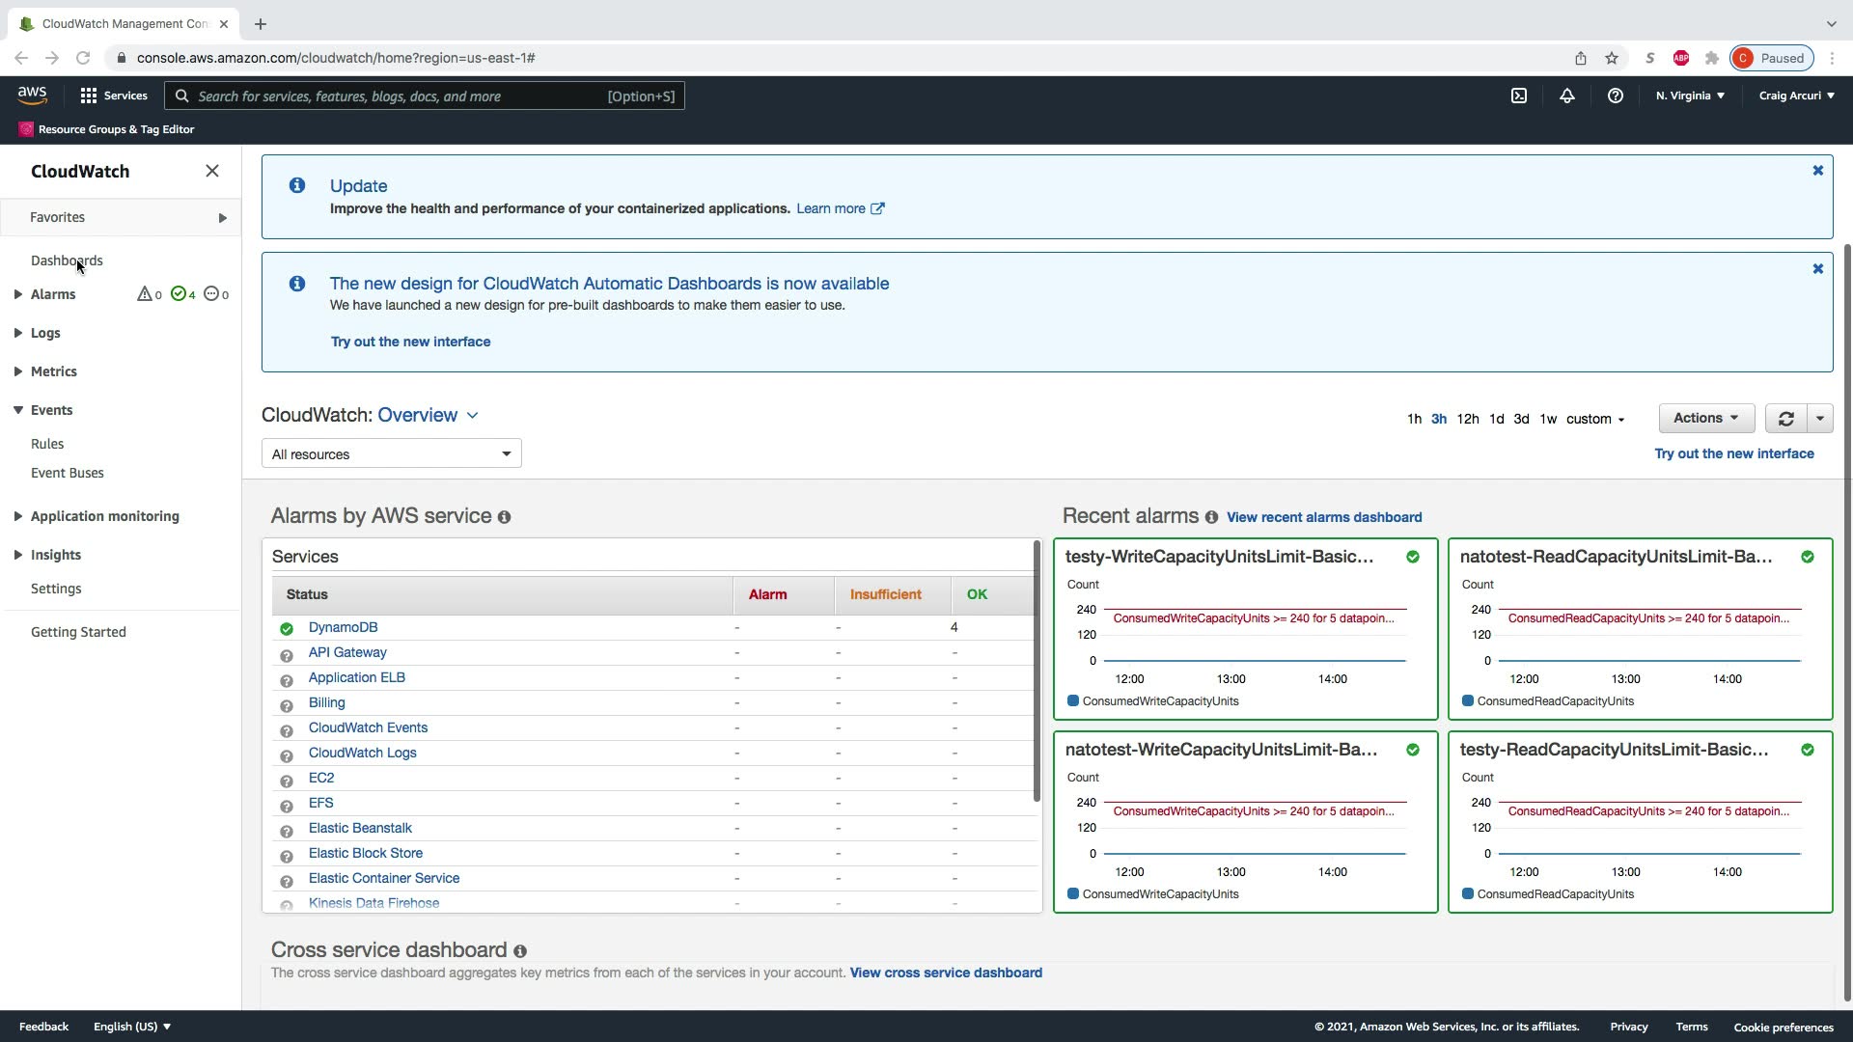
Task: Open the Actions menu
Action: (x=1705, y=418)
